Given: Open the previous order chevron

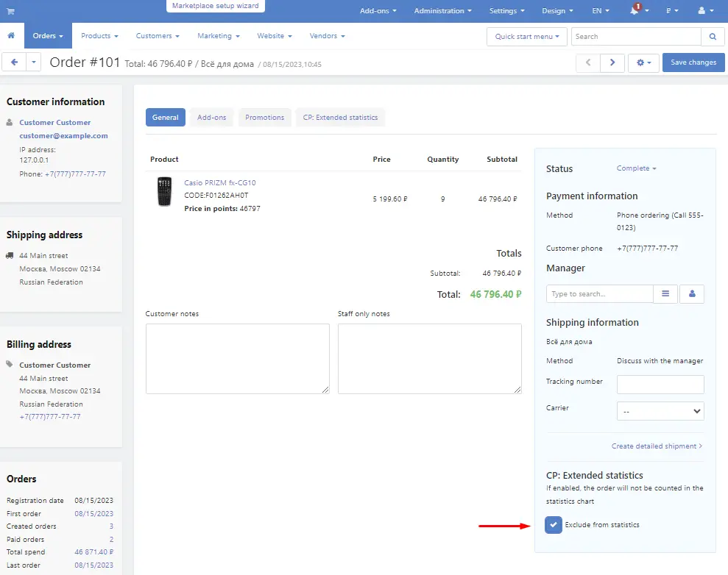Looking at the screenshot, I should pos(588,63).
